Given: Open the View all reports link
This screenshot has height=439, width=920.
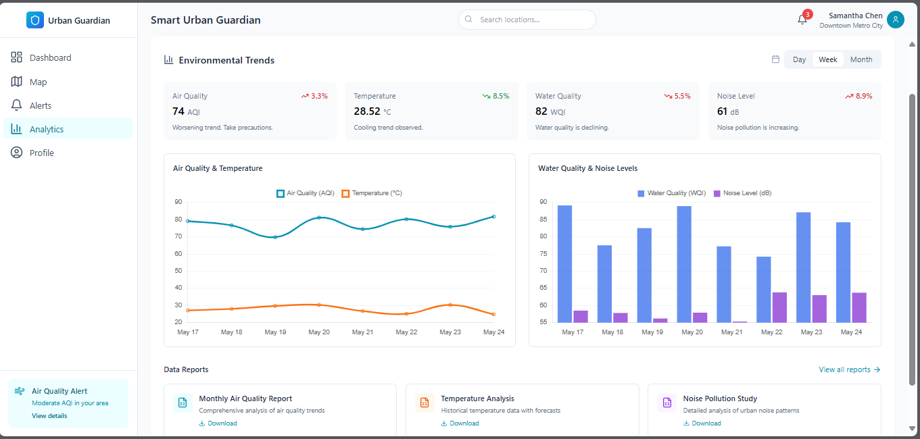Looking at the screenshot, I should [x=850, y=369].
